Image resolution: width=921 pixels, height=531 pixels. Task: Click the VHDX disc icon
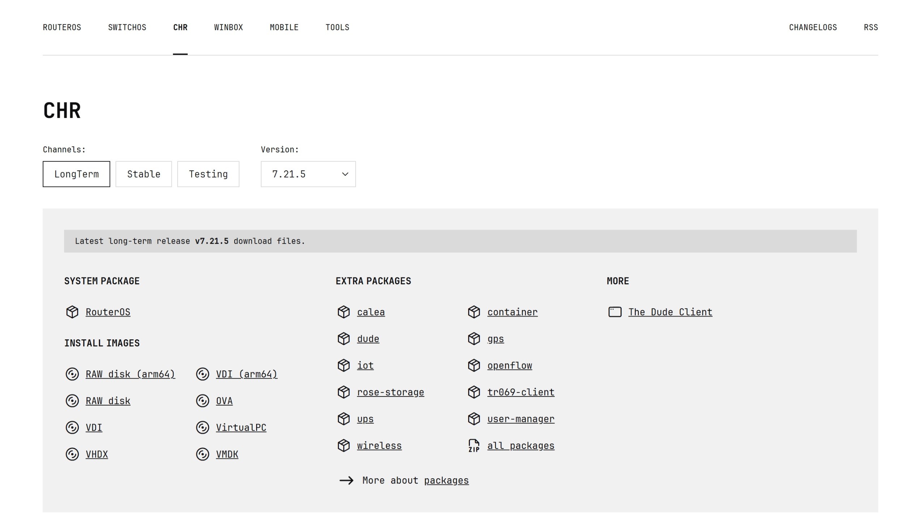coord(72,454)
